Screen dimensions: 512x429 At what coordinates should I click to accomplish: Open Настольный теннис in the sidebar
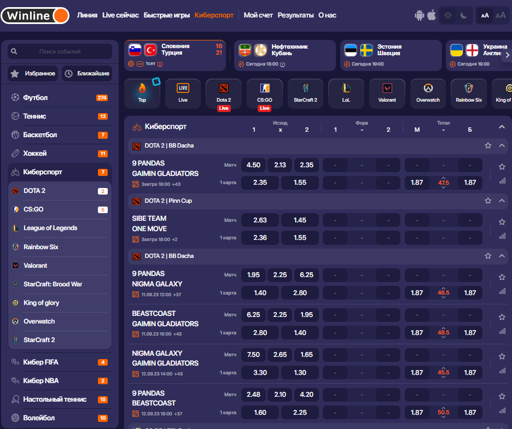coord(60,399)
